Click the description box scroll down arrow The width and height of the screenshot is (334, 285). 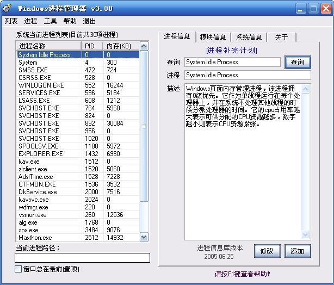(306, 235)
